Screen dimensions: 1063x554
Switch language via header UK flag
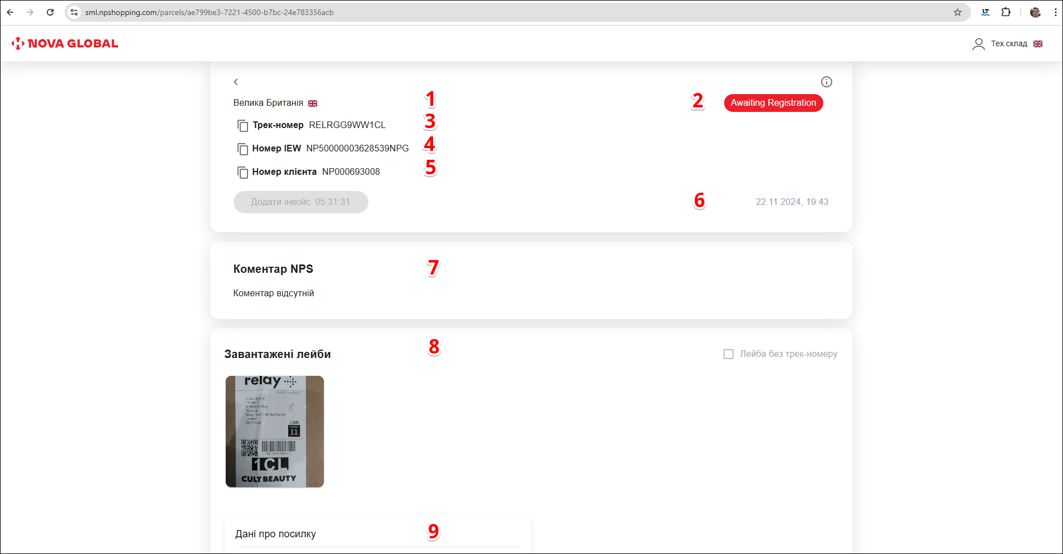[x=1037, y=44]
